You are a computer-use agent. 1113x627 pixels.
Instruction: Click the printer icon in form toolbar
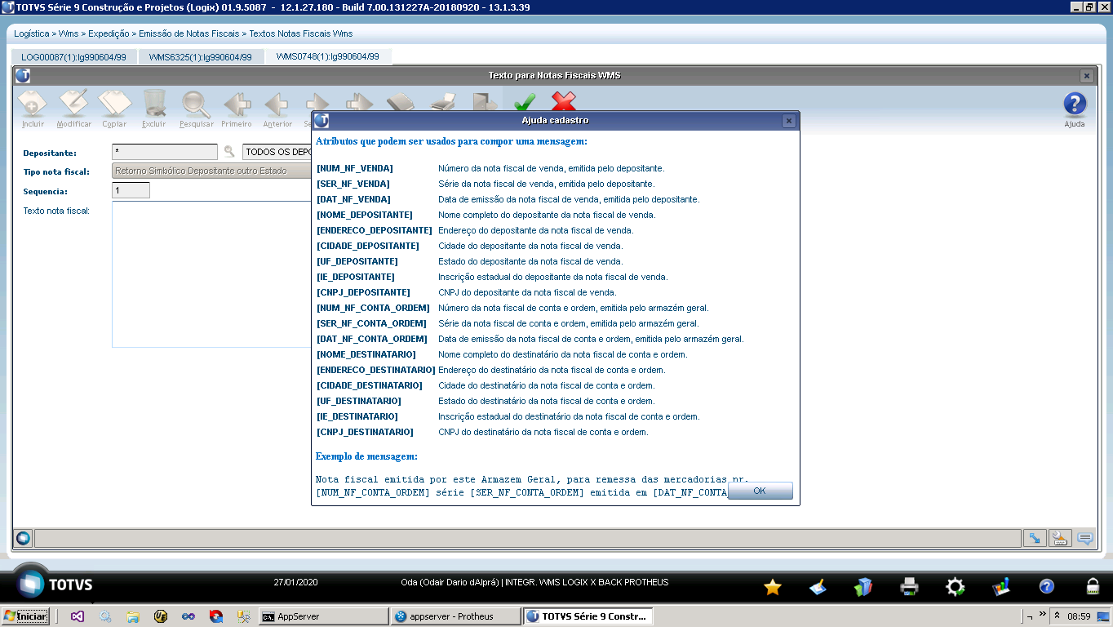pyautogui.click(x=443, y=101)
